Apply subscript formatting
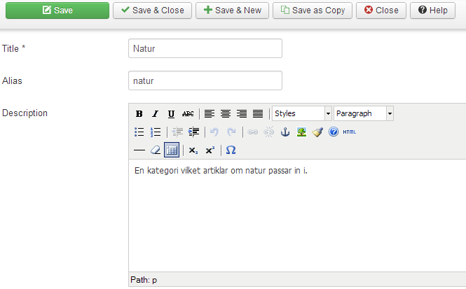Screen dimensions: 466x289 point(193,150)
